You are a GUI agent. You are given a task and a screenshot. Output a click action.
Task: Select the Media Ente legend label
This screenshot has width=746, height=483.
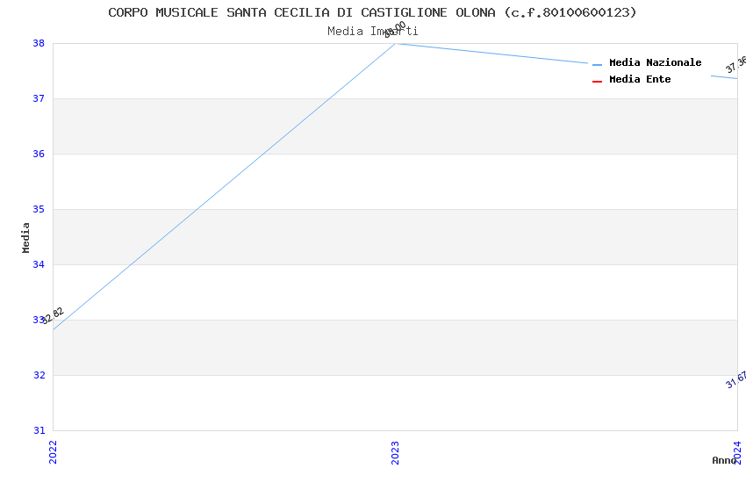pos(640,79)
